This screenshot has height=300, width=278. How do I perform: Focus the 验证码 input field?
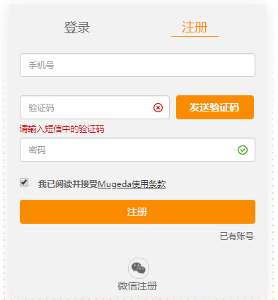pyautogui.click(x=95, y=107)
